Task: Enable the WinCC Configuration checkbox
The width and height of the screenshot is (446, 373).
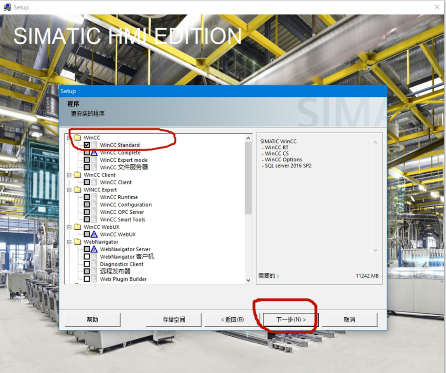Action: (x=87, y=204)
